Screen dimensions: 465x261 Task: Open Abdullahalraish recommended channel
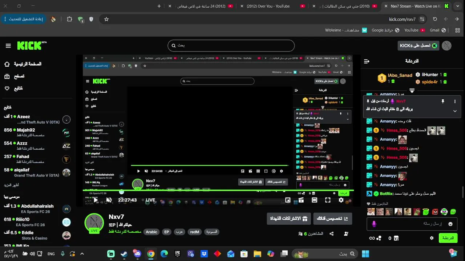37,208
